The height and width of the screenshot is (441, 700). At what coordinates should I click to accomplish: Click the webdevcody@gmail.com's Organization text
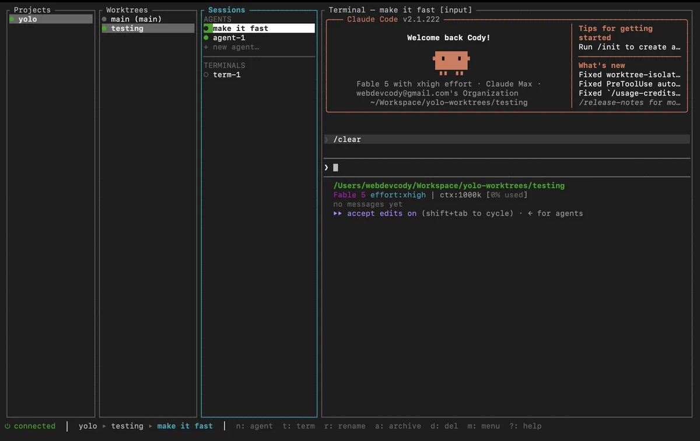coord(437,93)
